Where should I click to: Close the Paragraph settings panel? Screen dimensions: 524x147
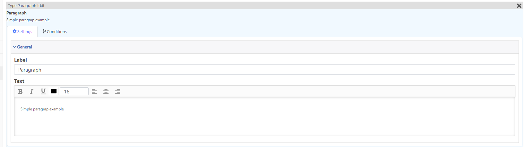(519, 6)
